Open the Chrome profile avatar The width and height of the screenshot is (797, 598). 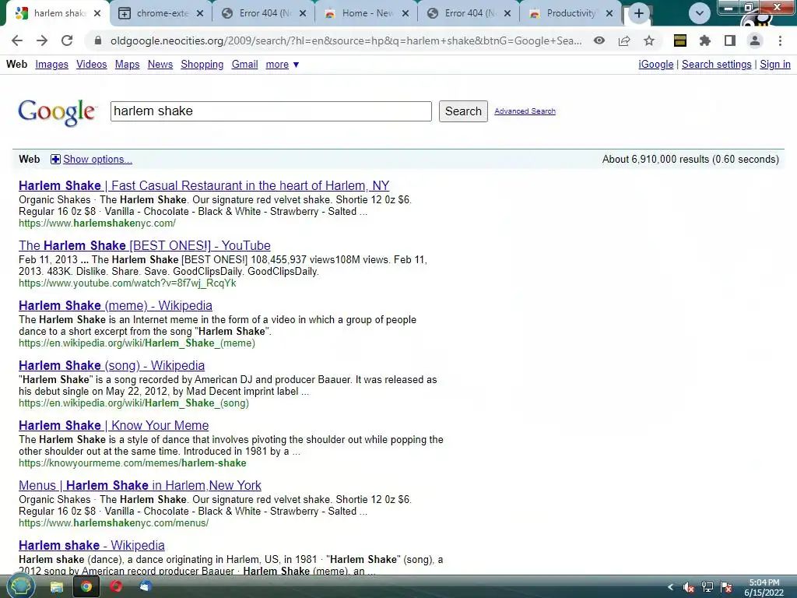click(755, 40)
